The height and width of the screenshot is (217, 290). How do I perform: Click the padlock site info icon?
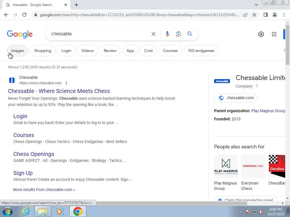(x=36, y=15)
